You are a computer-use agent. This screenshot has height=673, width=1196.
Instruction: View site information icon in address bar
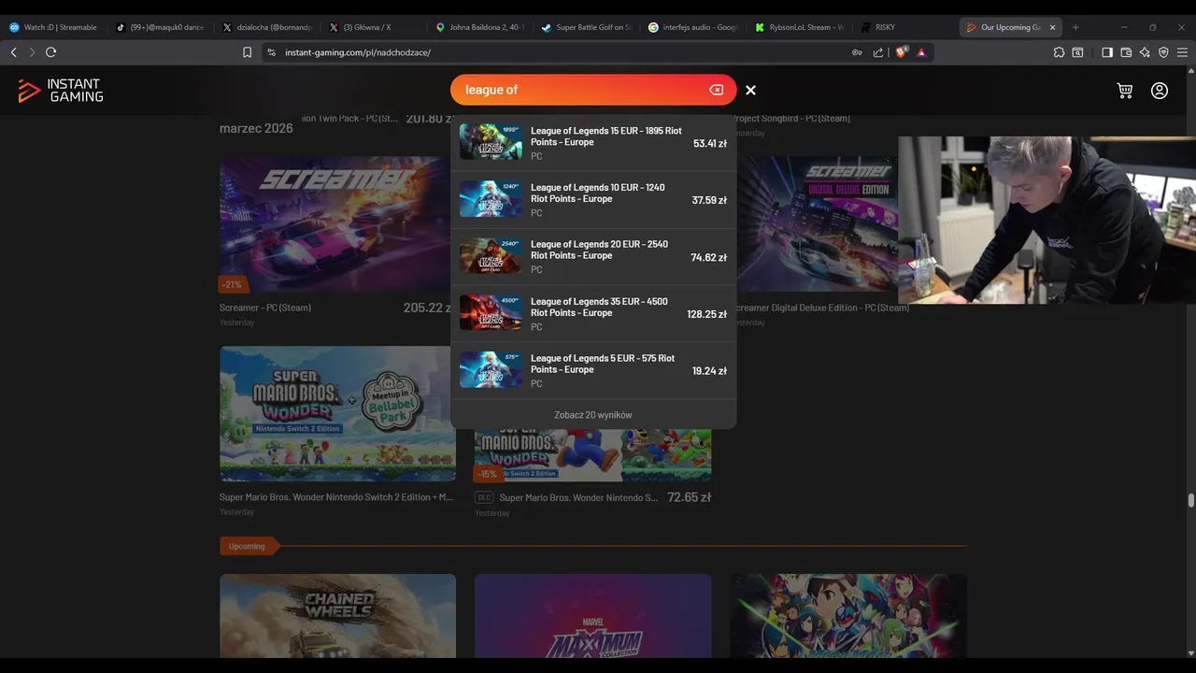pos(272,52)
